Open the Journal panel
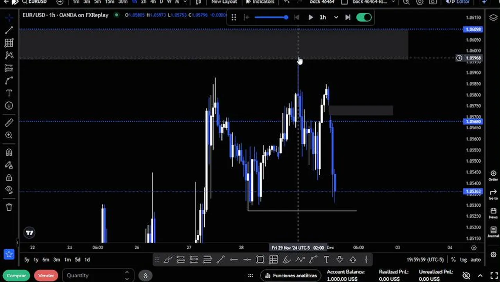The height and width of the screenshot is (282, 500). (x=493, y=232)
